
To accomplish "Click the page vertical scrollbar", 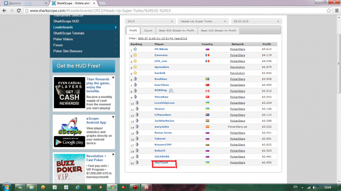I will coord(339,64).
